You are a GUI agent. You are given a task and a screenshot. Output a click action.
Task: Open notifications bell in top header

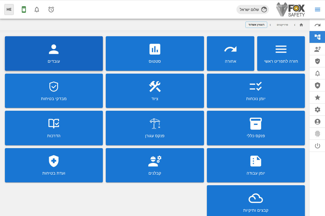pos(37,9)
